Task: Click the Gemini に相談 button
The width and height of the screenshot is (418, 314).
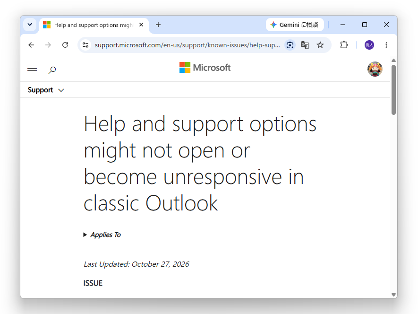Action: tap(295, 25)
